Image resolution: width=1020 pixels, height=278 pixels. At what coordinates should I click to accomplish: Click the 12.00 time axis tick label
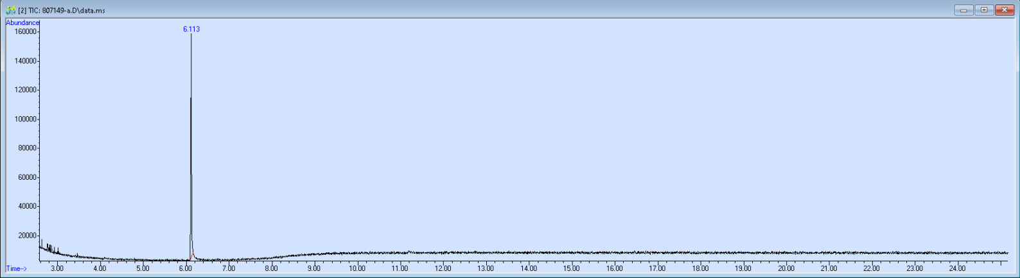pyautogui.click(x=443, y=268)
